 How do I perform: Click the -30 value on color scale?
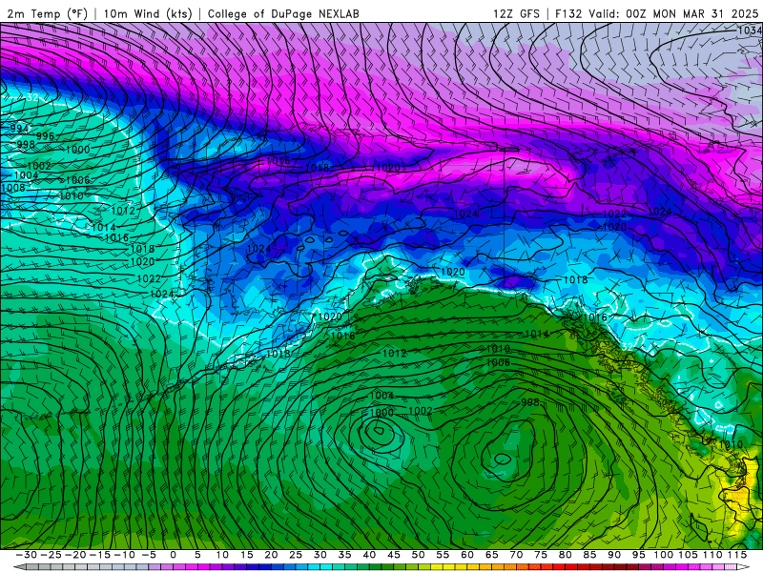(27, 555)
